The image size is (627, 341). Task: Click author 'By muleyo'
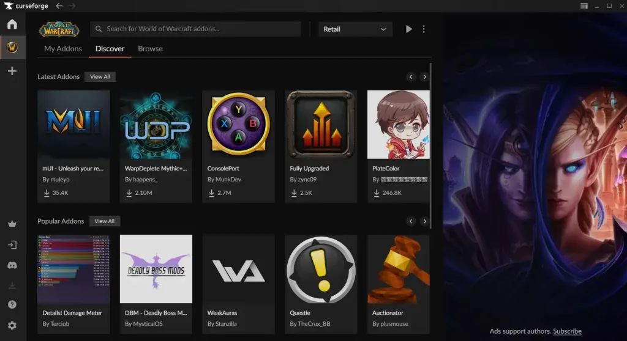[56, 180]
